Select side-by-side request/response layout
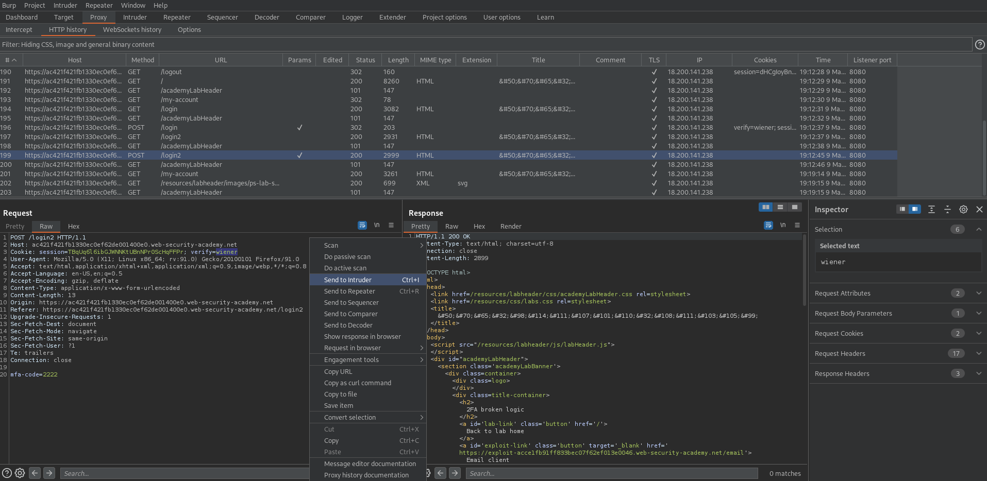Image resolution: width=987 pixels, height=481 pixels. 766,207
